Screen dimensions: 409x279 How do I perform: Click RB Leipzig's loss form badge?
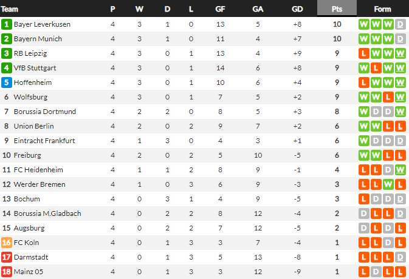point(364,53)
